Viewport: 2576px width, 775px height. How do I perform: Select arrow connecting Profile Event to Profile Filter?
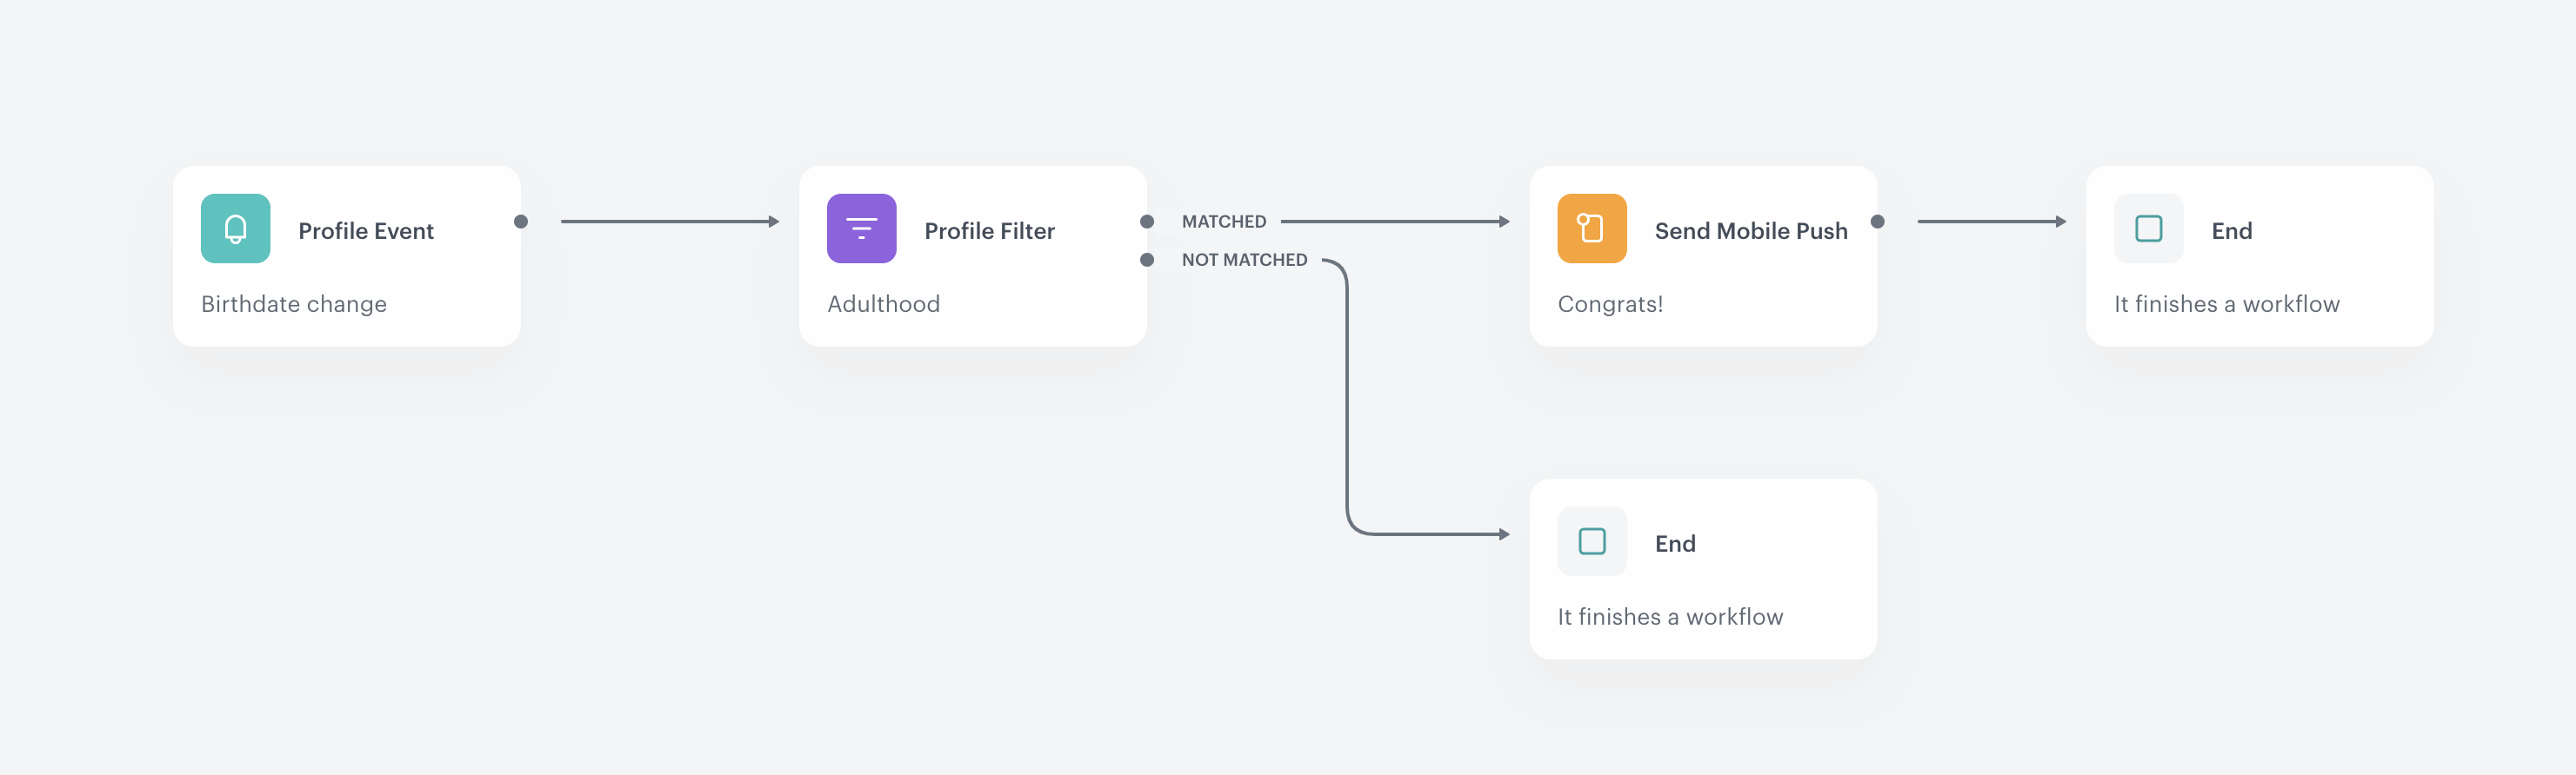pos(668,222)
